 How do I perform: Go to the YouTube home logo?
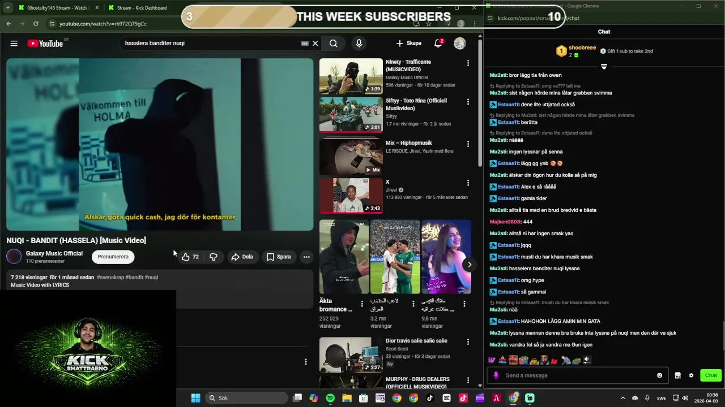point(45,44)
